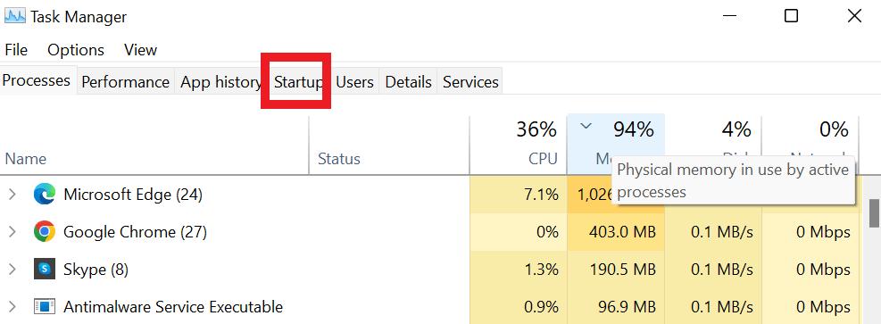
Task: Click the Google Chrome process icon
Action: click(x=45, y=231)
